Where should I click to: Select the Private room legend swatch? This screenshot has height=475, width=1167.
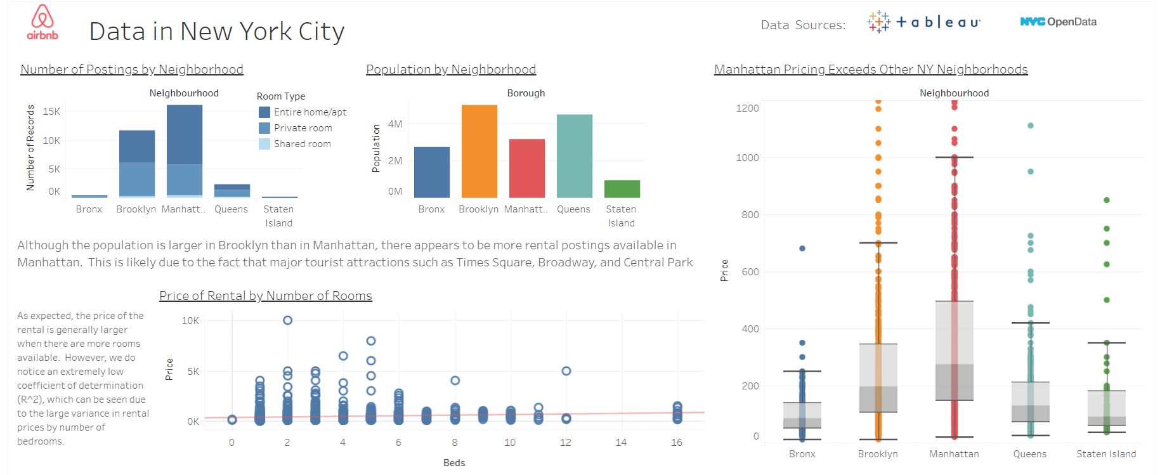pyautogui.click(x=264, y=128)
